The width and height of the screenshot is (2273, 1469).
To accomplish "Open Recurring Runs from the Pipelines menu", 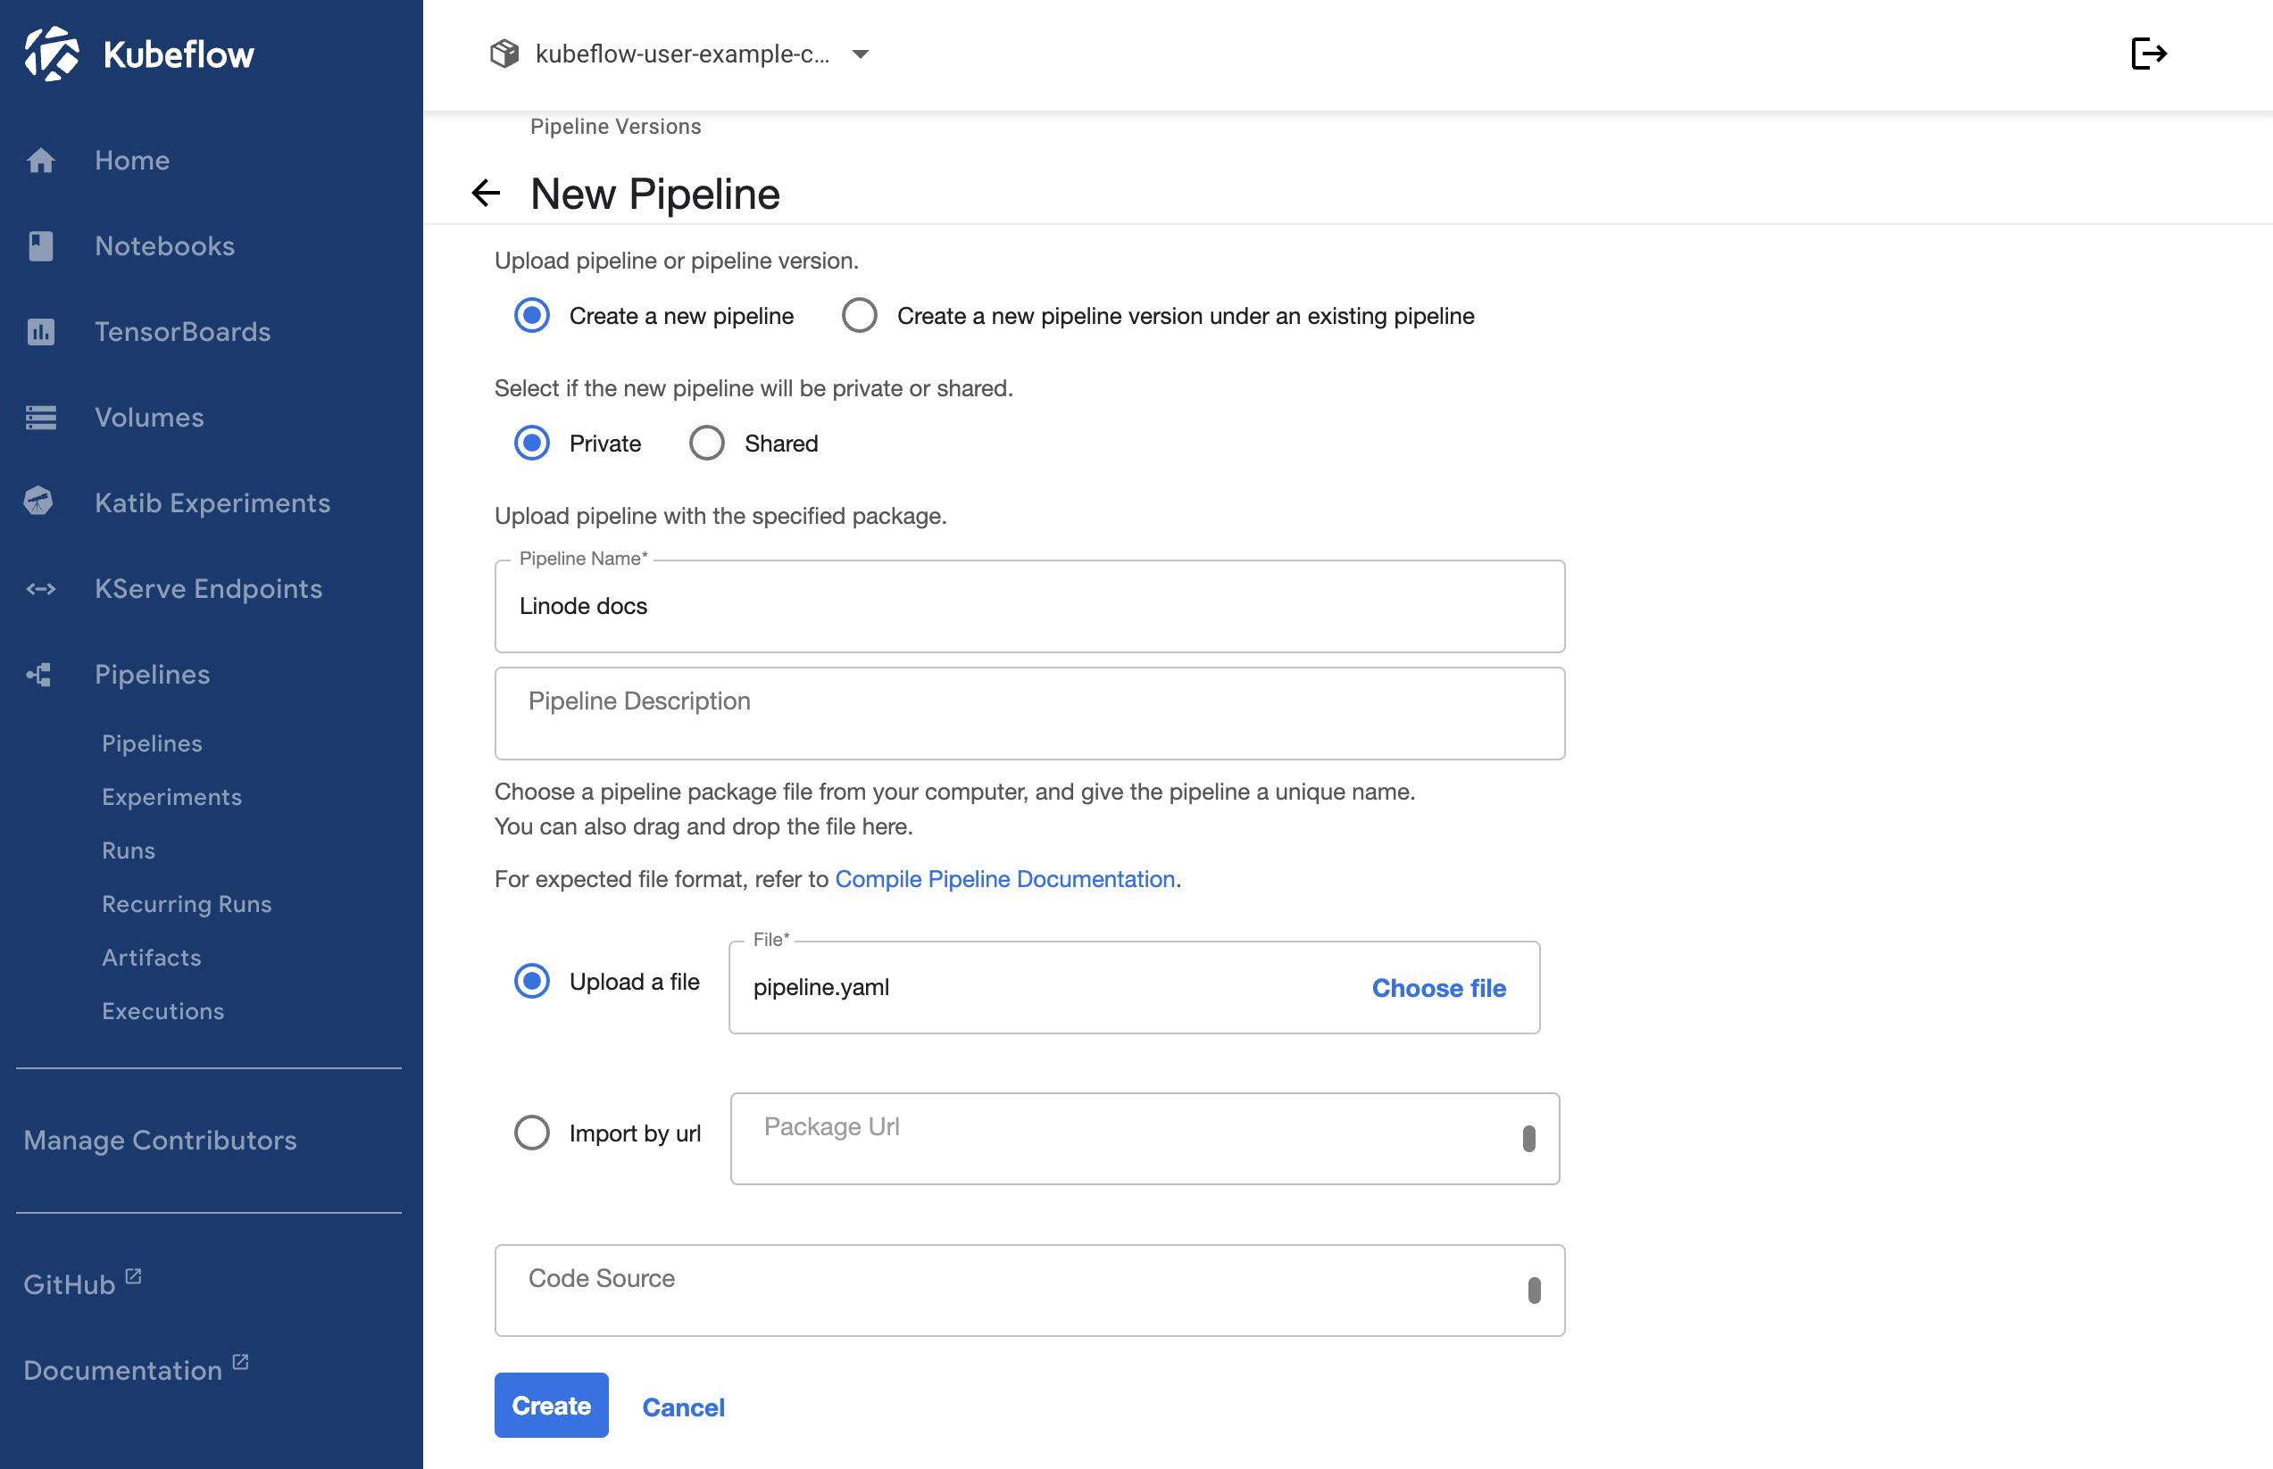I will click(x=186, y=903).
